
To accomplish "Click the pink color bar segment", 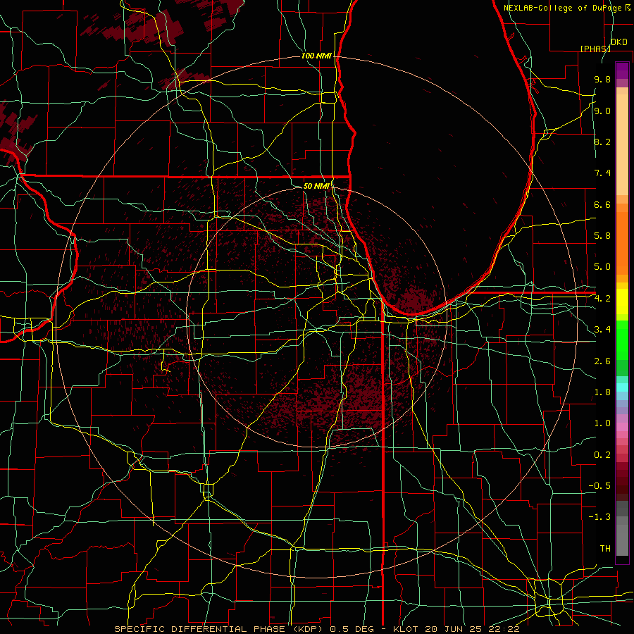I will point(622,427).
